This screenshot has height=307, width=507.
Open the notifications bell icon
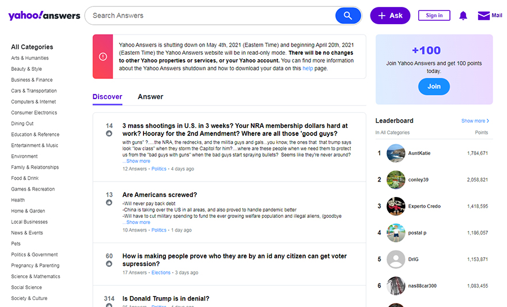pyautogui.click(x=463, y=16)
